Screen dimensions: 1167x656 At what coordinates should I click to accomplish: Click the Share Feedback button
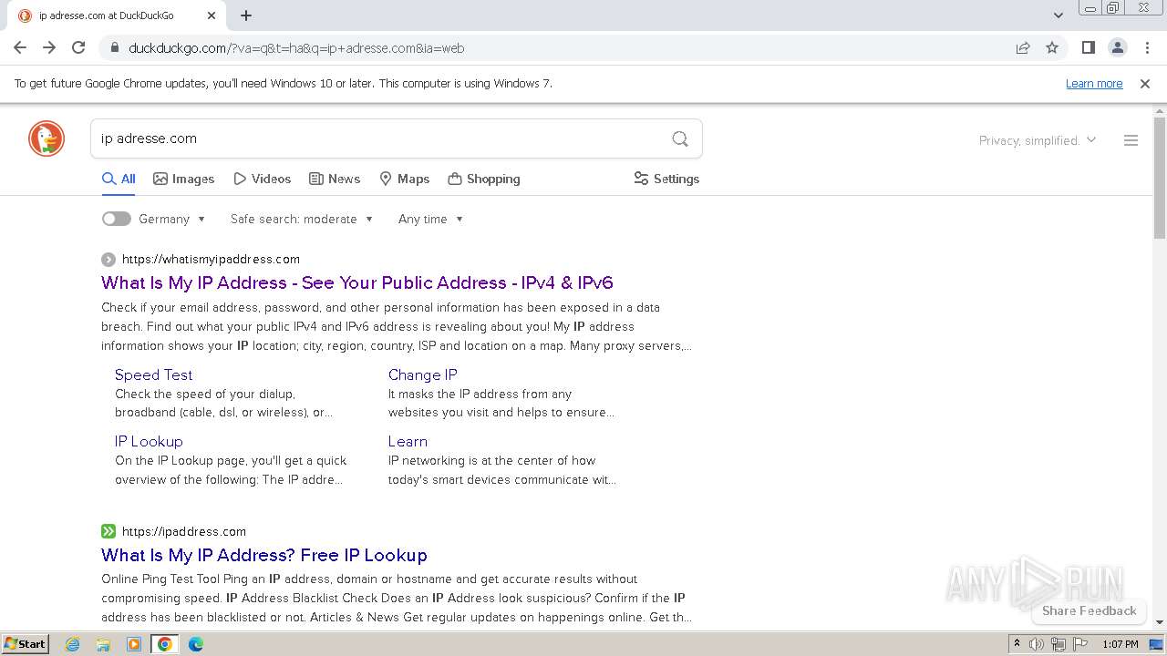pos(1089,610)
